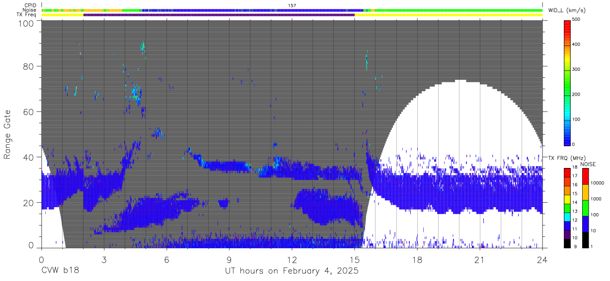The height and width of the screenshot is (281, 610).
Task: Click the CPID label at top left
Action: pos(30,5)
